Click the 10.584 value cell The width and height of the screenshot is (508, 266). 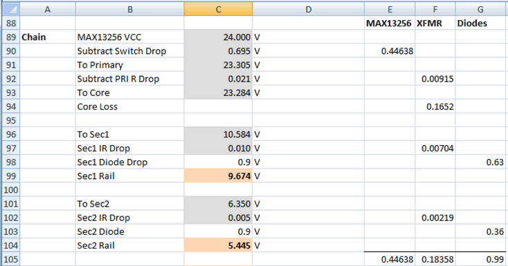pyautogui.click(x=218, y=134)
